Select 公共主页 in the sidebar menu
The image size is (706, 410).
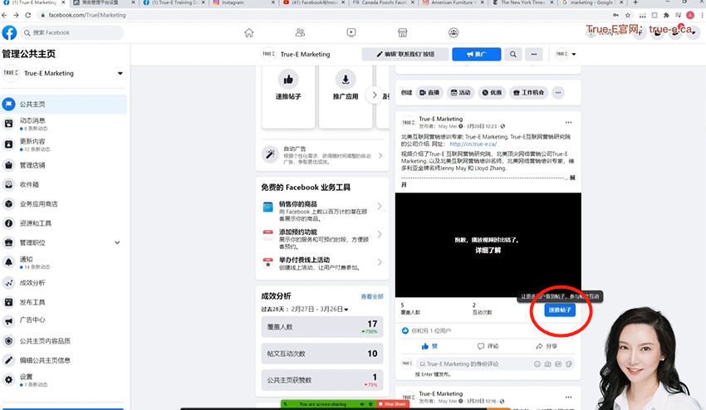tap(32, 105)
